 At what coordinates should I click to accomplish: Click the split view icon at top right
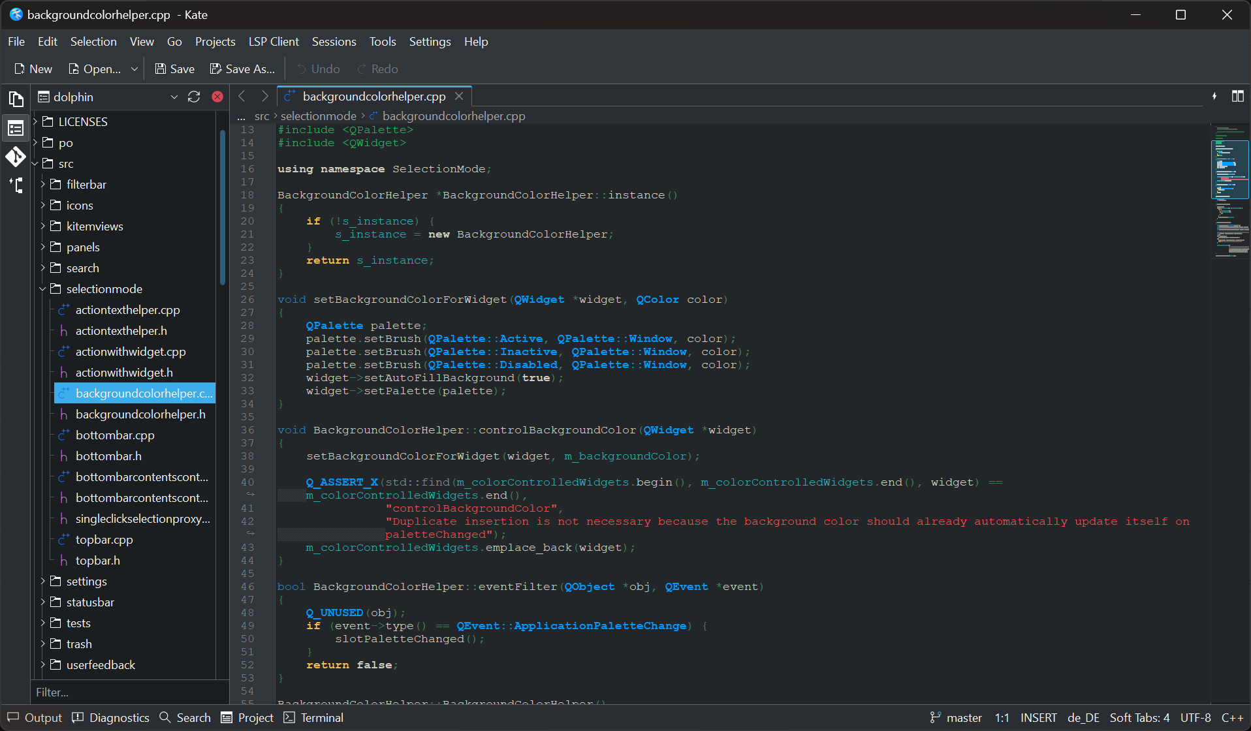pyautogui.click(x=1237, y=97)
